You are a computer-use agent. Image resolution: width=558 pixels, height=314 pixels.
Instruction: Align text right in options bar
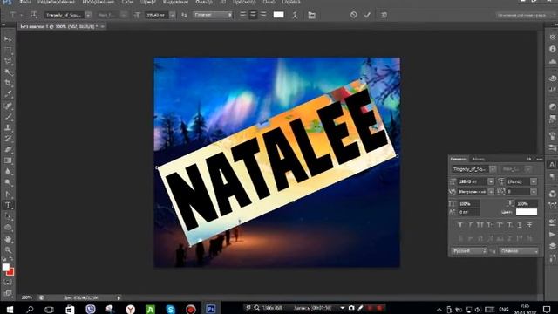point(263,15)
